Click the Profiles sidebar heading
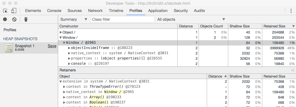 point(10,30)
